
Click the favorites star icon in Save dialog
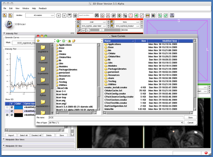38,41
